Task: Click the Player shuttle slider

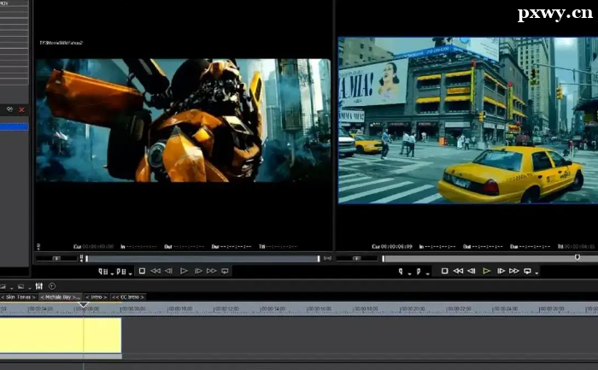Action: pyautogui.click(x=56, y=258)
